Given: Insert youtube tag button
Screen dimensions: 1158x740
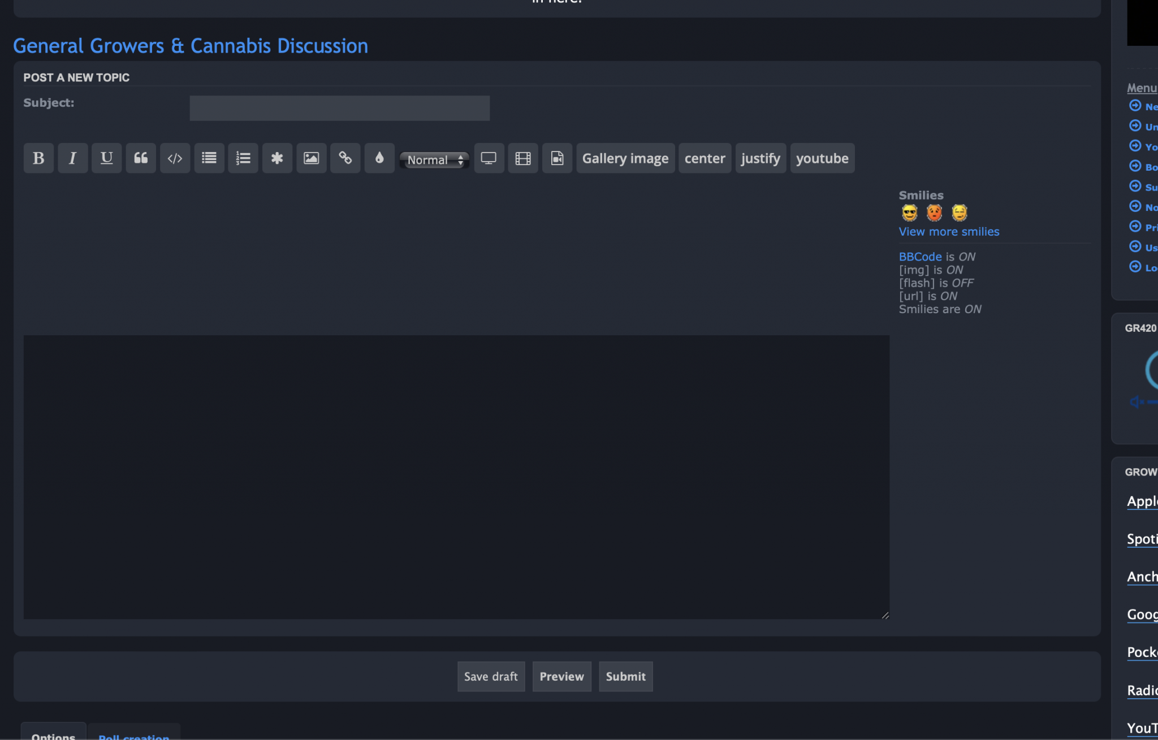Looking at the screenshot, I should pyautogui.click(x=822, y=158).
